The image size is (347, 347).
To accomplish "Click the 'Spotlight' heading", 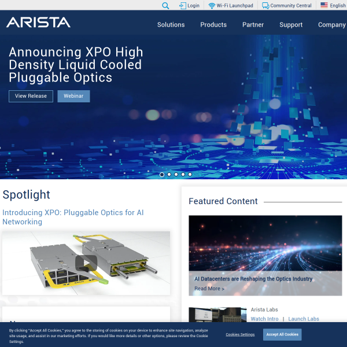I will coord(27,195).
